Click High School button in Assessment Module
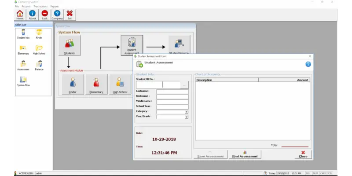 [x=120, y=84]
